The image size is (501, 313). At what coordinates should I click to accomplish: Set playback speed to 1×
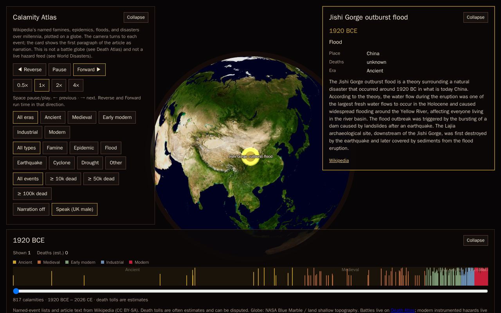pos(42,85)
